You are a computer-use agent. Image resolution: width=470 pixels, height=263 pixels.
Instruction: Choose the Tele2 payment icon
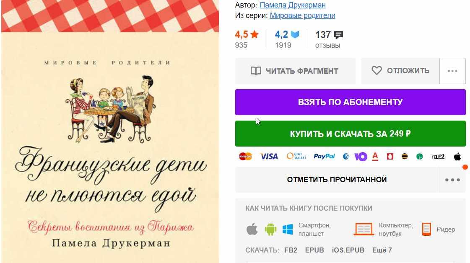[x=438, y=157]
